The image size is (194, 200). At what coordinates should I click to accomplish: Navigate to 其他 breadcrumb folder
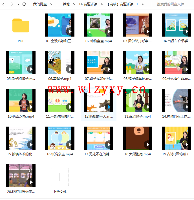click(66, 4)
